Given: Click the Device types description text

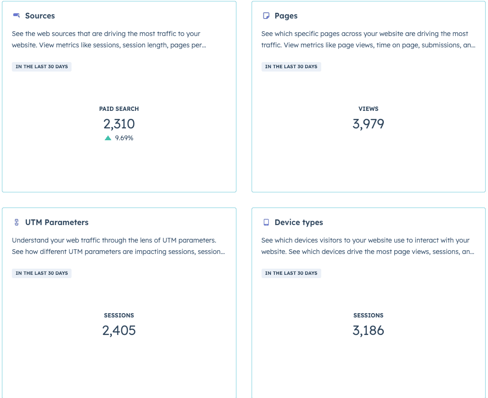Looking at the screenshot, I should 368,246.
